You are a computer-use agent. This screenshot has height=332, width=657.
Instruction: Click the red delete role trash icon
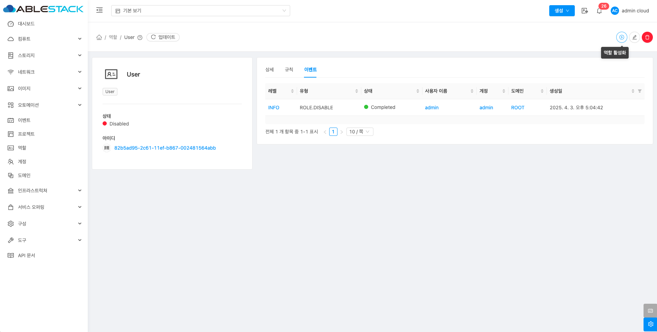647,37
